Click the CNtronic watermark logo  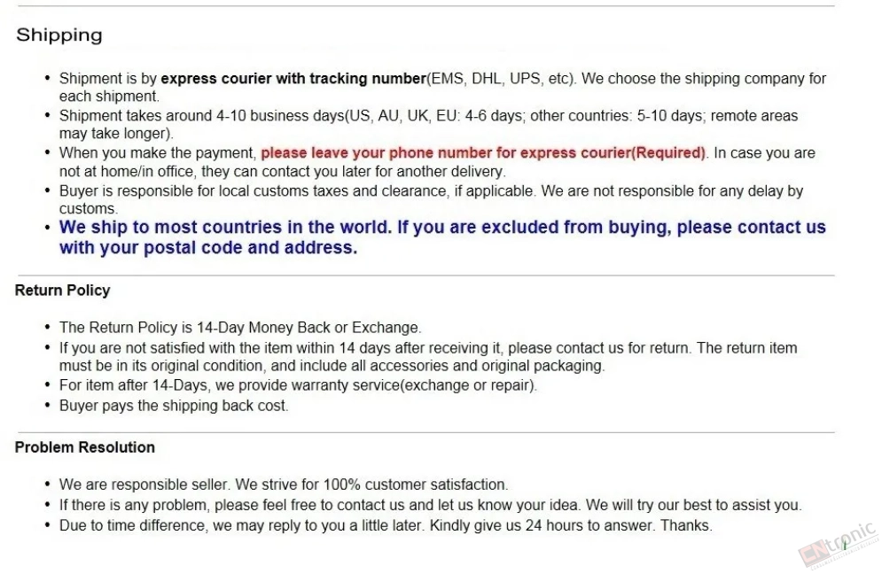point(839,546)
